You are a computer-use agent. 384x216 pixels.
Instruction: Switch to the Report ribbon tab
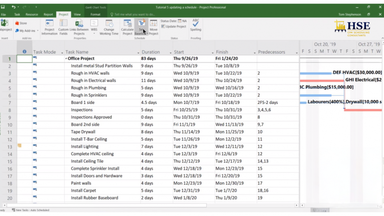tap(48, 14)
